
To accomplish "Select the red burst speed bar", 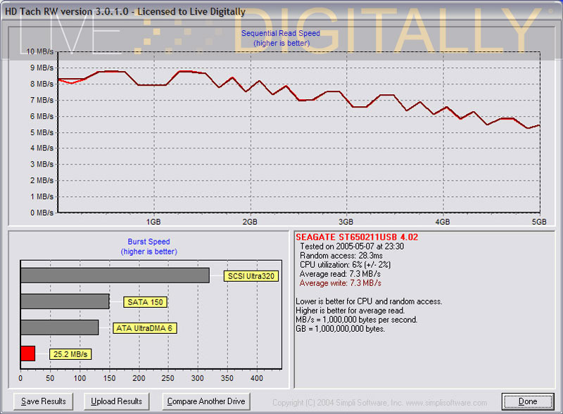I will pos(27,354).
